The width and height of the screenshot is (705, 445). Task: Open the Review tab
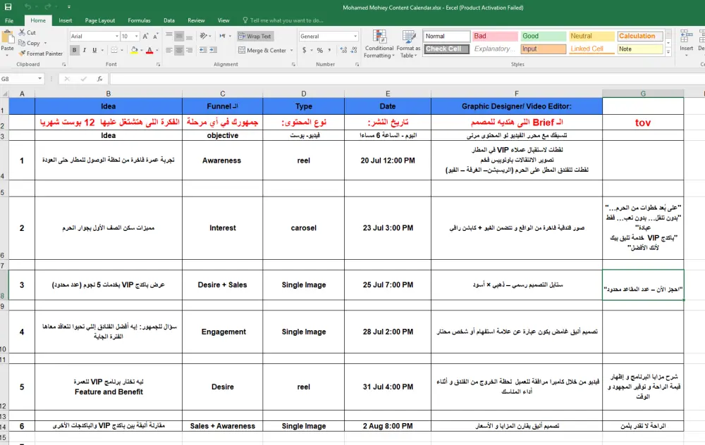point(196,20)
